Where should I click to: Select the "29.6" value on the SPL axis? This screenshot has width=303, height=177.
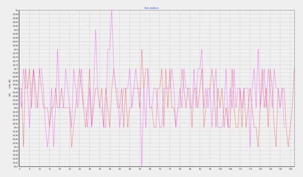click(16, 88)
